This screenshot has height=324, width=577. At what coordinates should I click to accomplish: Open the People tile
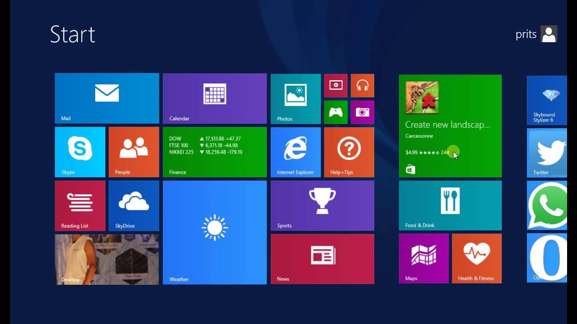[134, 152]
